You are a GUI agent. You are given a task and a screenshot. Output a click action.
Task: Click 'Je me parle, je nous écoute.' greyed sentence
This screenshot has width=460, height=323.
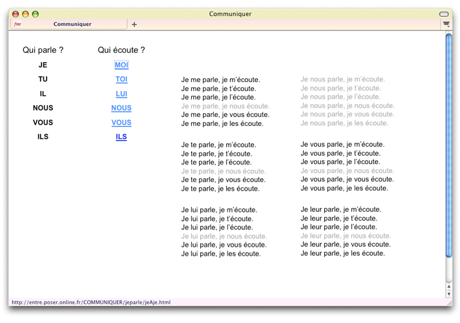225,106
